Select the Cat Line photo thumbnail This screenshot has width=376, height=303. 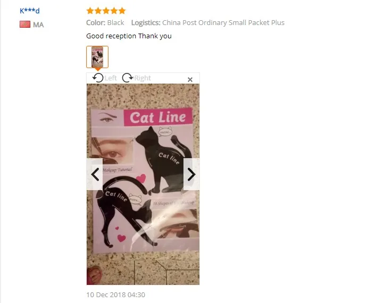pos(97,57)
